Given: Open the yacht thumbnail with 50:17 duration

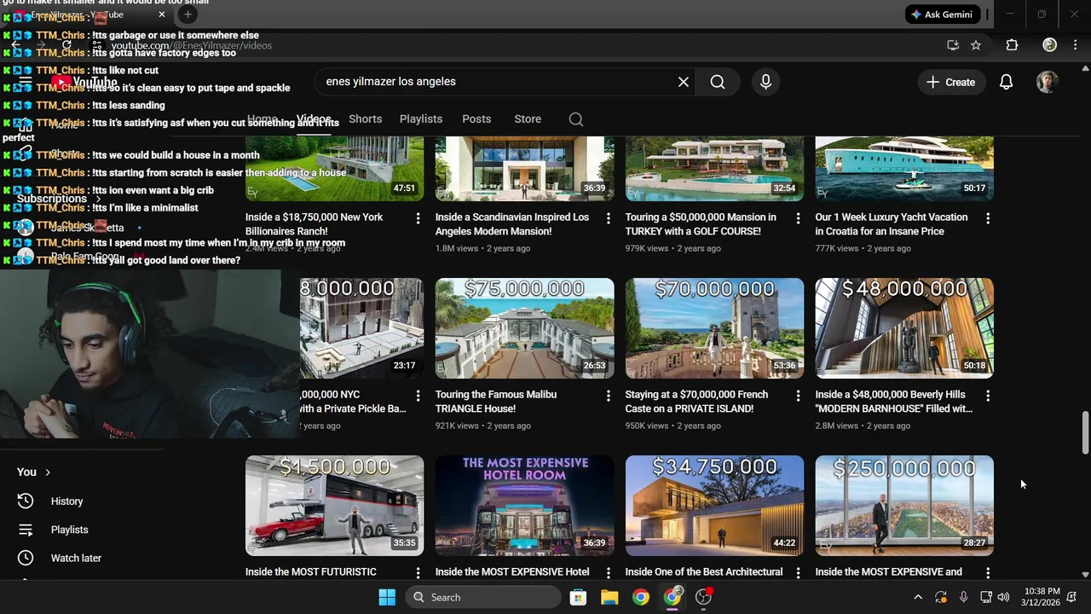Looking at the screenshot, I should (904, 169).
